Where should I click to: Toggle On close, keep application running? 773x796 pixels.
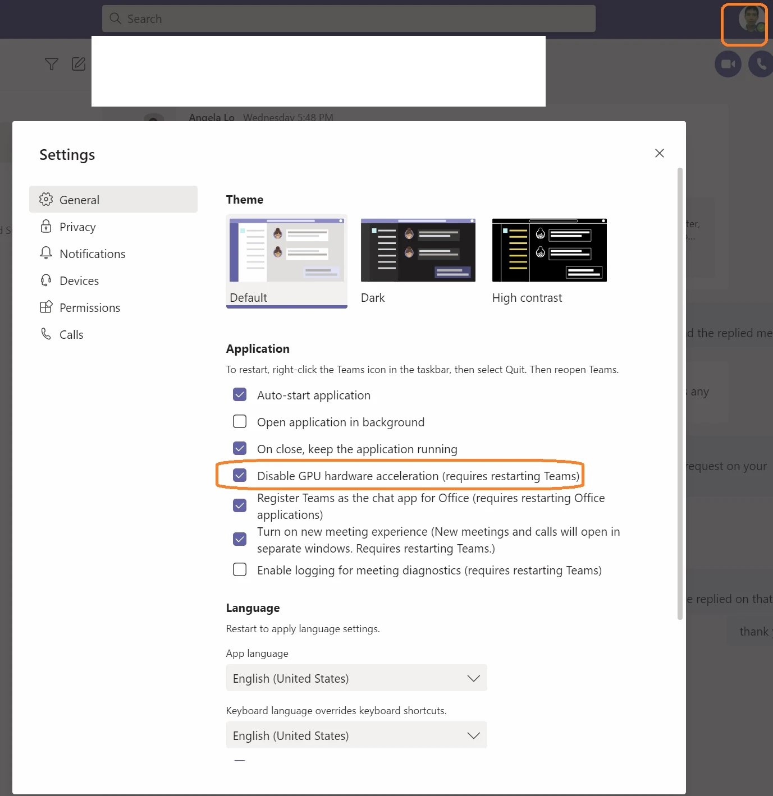coord(240,448)
